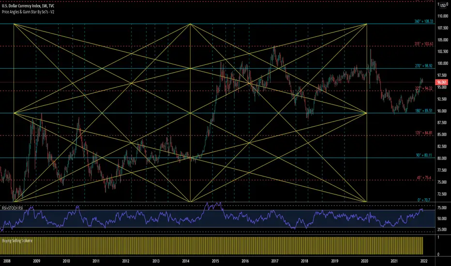
Task: Click 110.000 on the price axis
Action: pyautogui.click(x=443, y=16)
